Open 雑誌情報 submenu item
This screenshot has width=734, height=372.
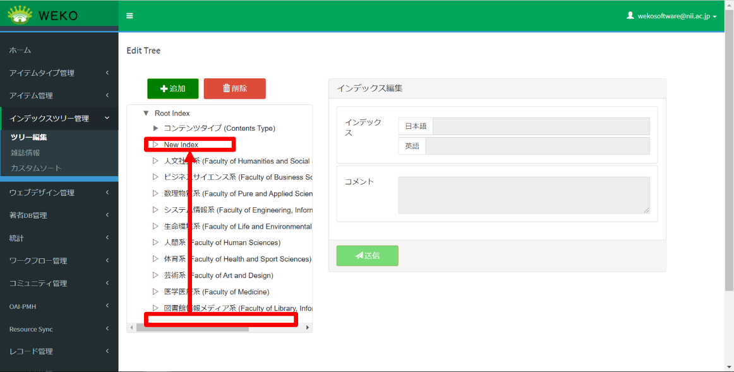(25, 152)
